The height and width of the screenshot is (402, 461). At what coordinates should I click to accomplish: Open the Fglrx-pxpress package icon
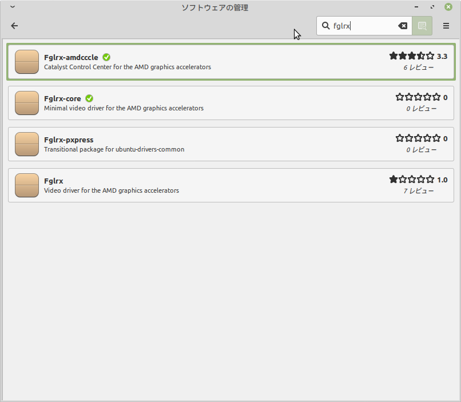coord(27,144)
